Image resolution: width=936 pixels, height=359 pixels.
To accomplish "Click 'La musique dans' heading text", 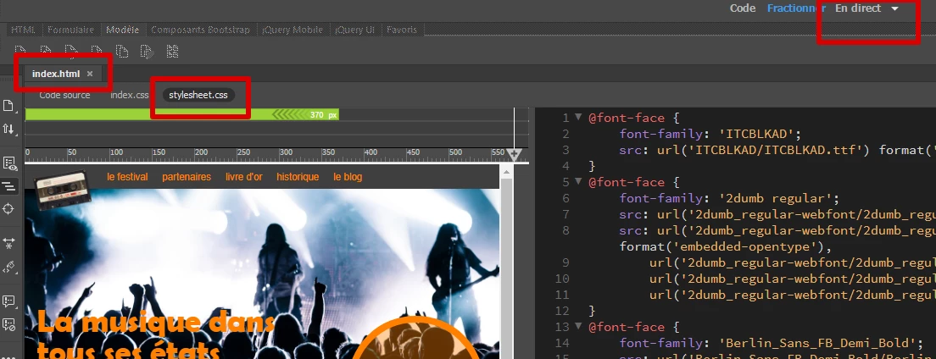I will point(156,322).
